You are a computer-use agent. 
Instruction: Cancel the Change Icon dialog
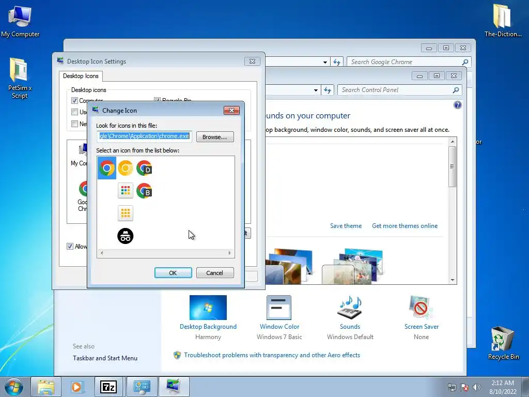click(x=214, y=273)
